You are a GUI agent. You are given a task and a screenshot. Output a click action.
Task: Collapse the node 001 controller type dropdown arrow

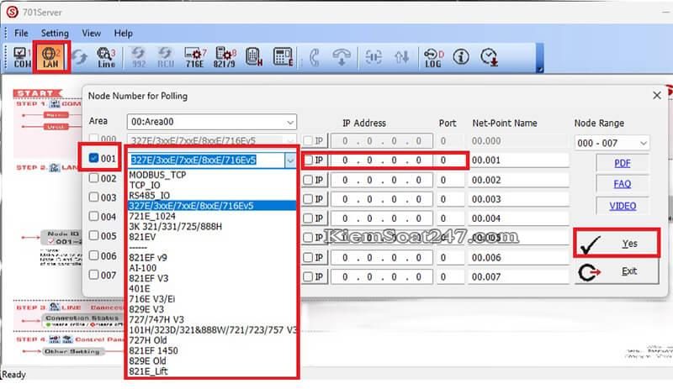point(290,160)
